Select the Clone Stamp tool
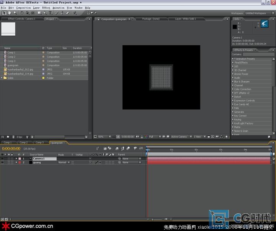The height and width of the screenshot is (231, 276). [x=62, y=13]
